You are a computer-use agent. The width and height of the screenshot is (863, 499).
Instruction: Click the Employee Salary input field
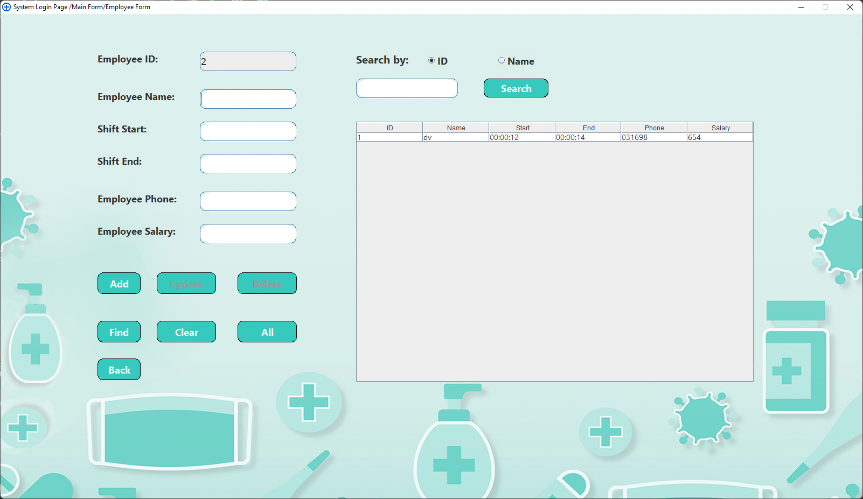click(x=247, y=234)
